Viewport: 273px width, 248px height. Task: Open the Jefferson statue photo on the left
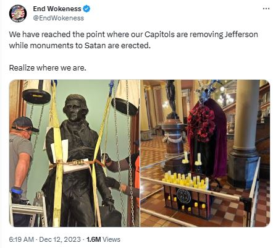(x=74, y=153)
